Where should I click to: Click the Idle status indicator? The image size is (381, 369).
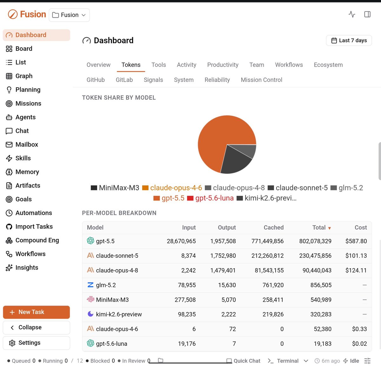(351, 361)
